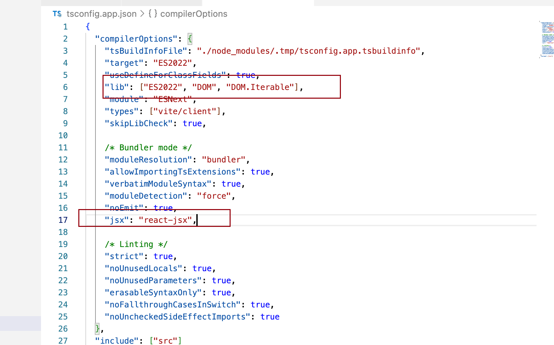Click the curly-braces symbol icon before compilerOptions

coord(153,14)
